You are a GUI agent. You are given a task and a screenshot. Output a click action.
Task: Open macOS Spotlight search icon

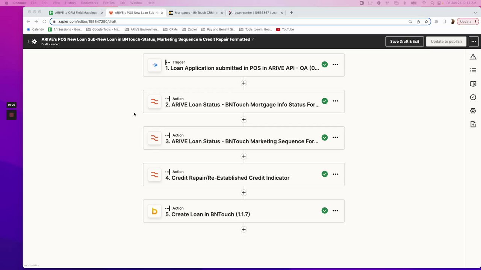(x=433, y=3)
